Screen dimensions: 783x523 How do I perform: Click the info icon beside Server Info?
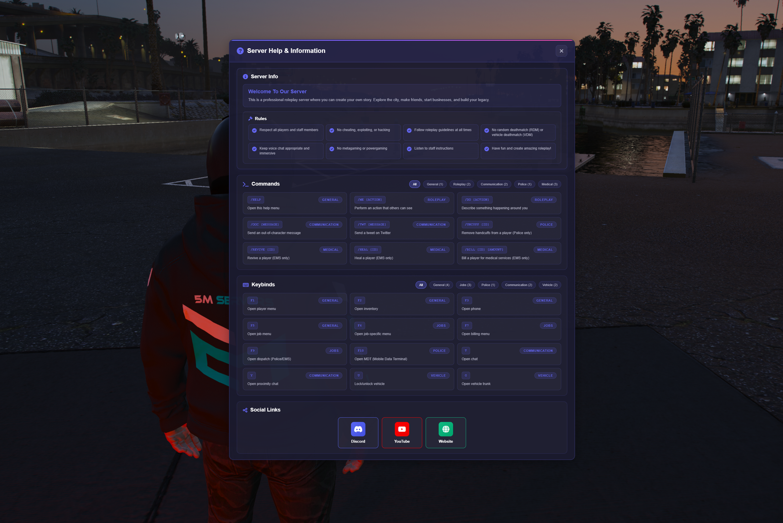(x=245, y=76)
